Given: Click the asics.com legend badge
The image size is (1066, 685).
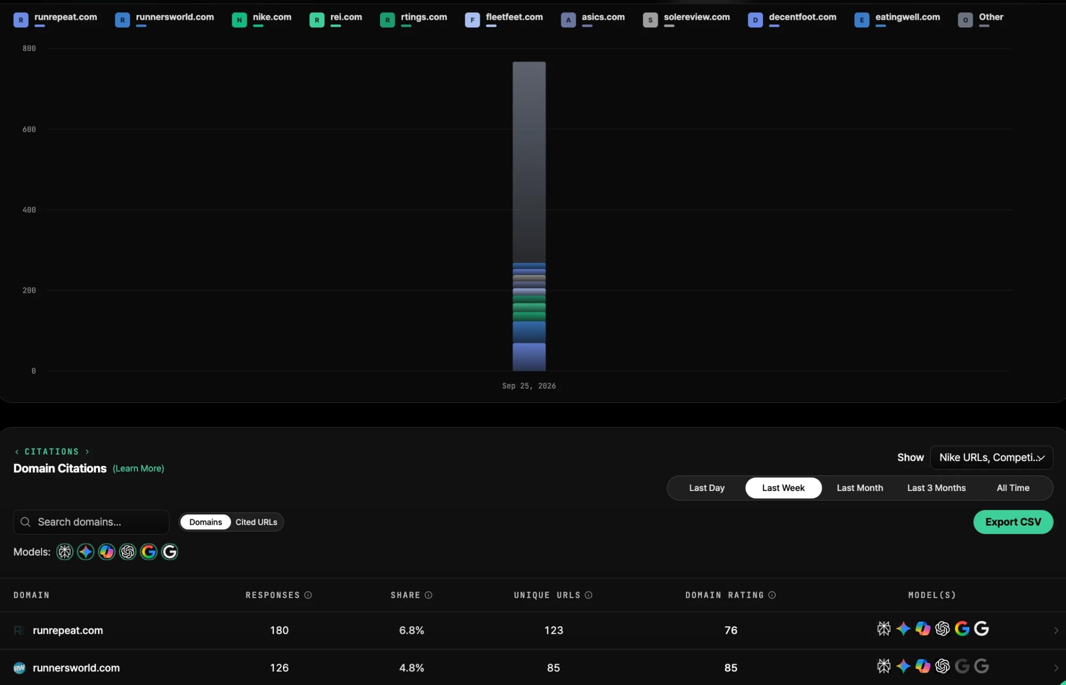Looking at the screenshot, I should pos(568,20).
